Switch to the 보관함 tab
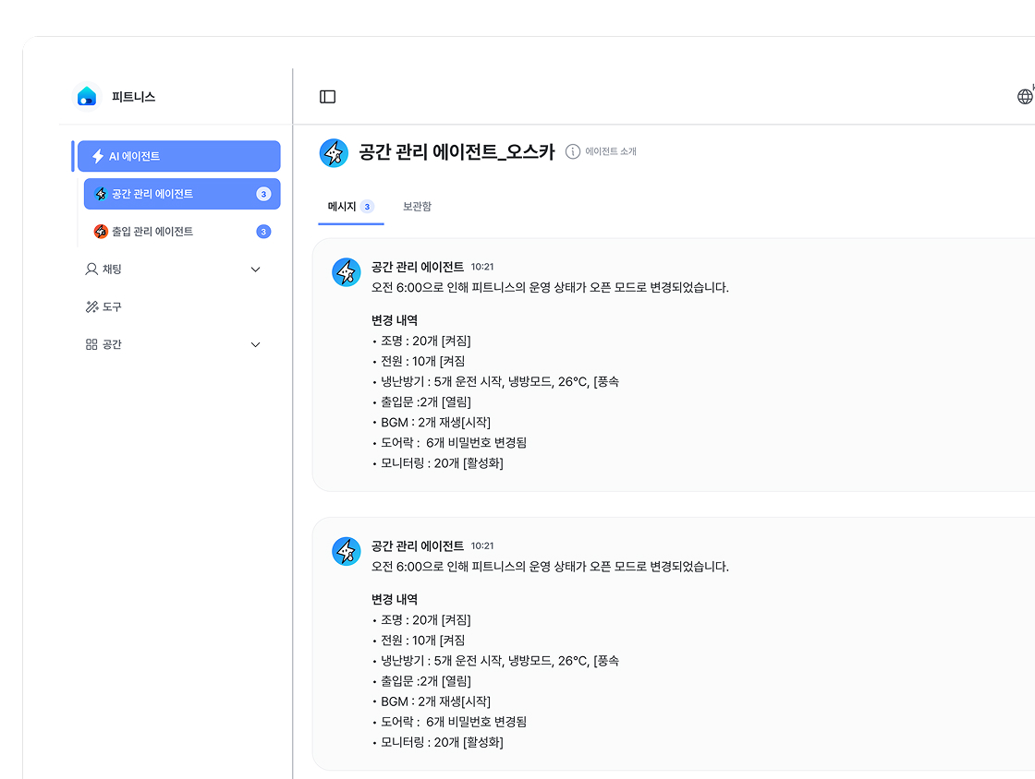1035x779 pixels. (417, 207)
